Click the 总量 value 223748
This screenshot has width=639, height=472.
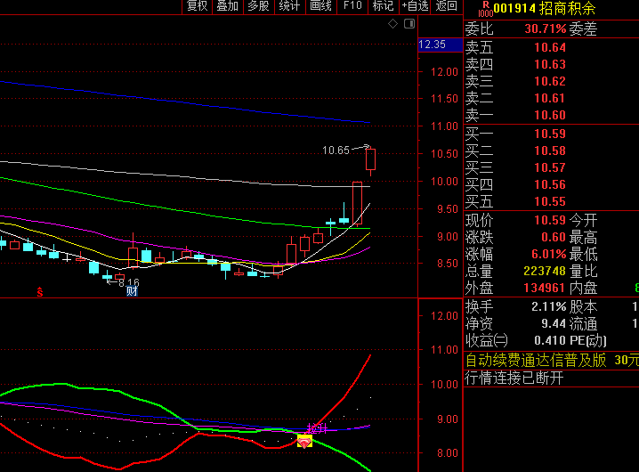(x=545, y=271)
